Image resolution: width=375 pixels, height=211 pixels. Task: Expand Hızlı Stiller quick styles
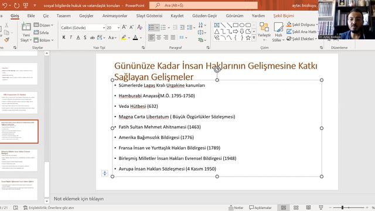(x=278, y=32)
